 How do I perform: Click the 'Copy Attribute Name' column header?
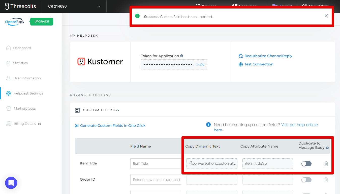pos(259,146)
